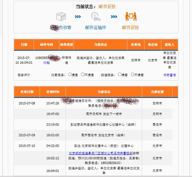Click the 收寄地 column header
Screen dimensions: 192x177
(x=136, y=45)
